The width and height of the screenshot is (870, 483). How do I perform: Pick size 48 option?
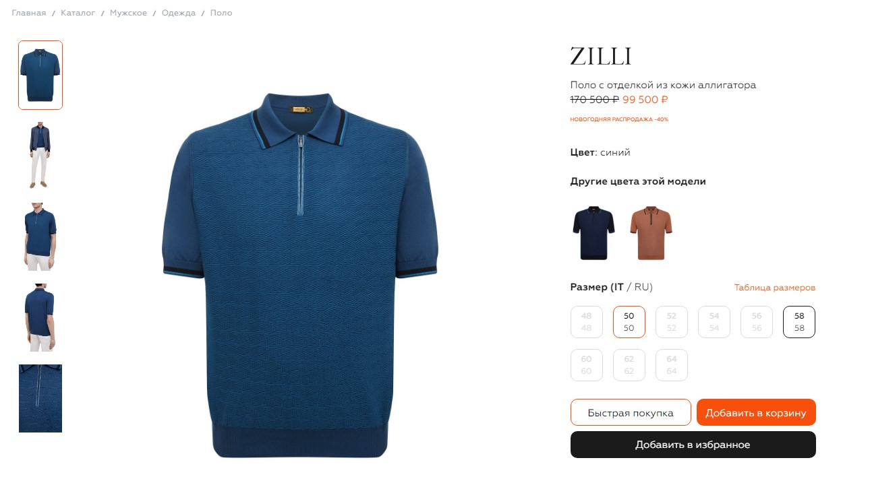[x=587, y=322]
